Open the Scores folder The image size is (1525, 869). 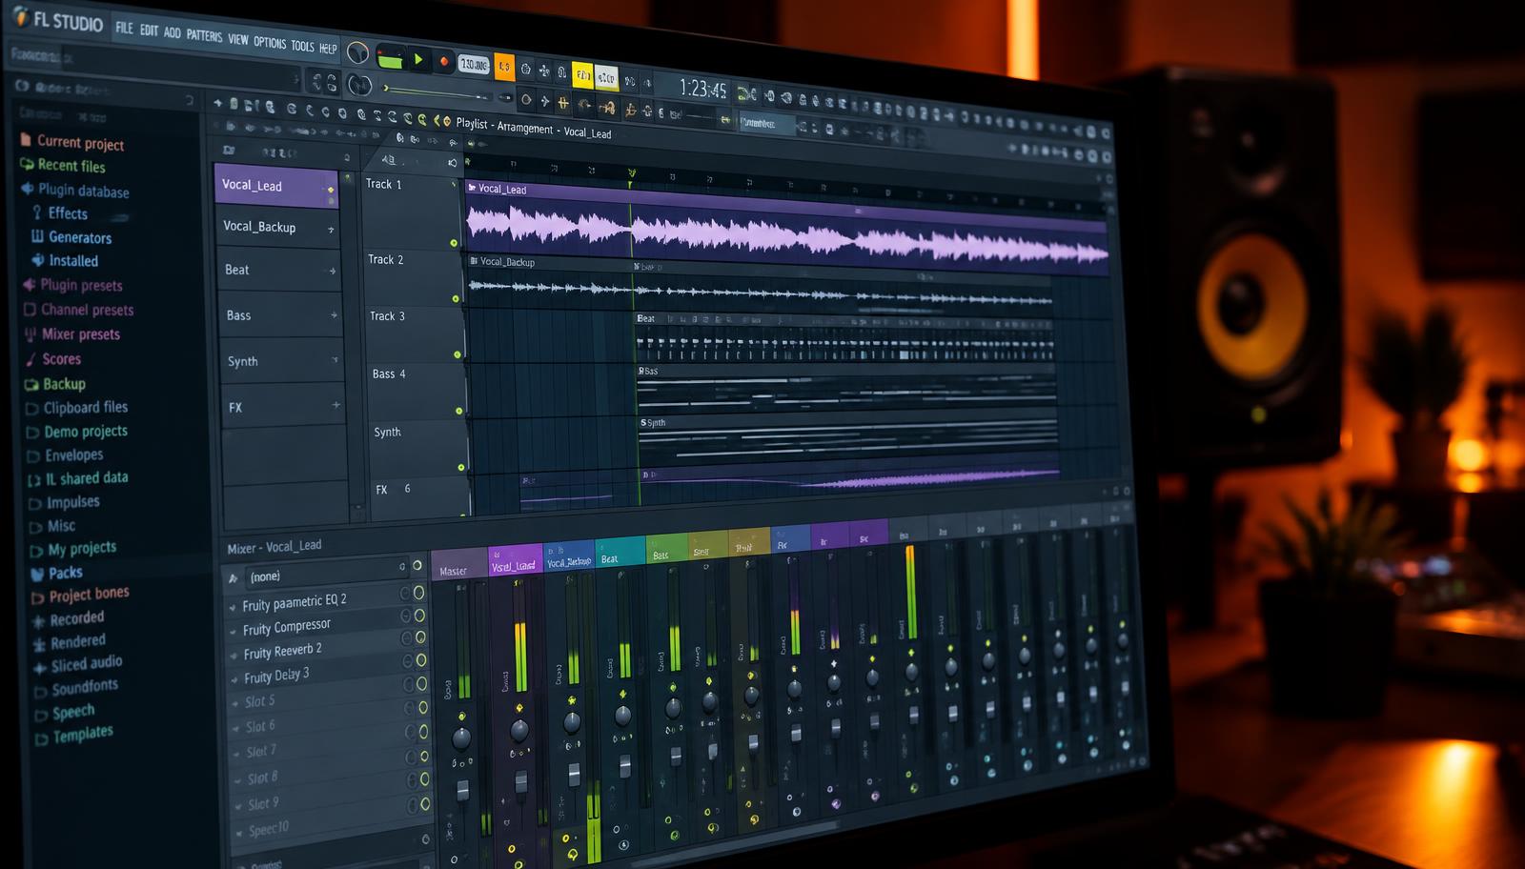[54, 359]
